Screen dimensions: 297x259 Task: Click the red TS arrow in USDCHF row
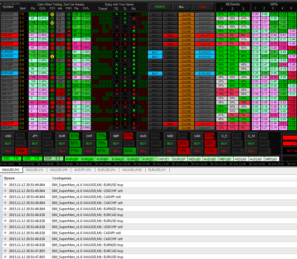(117, 123)
